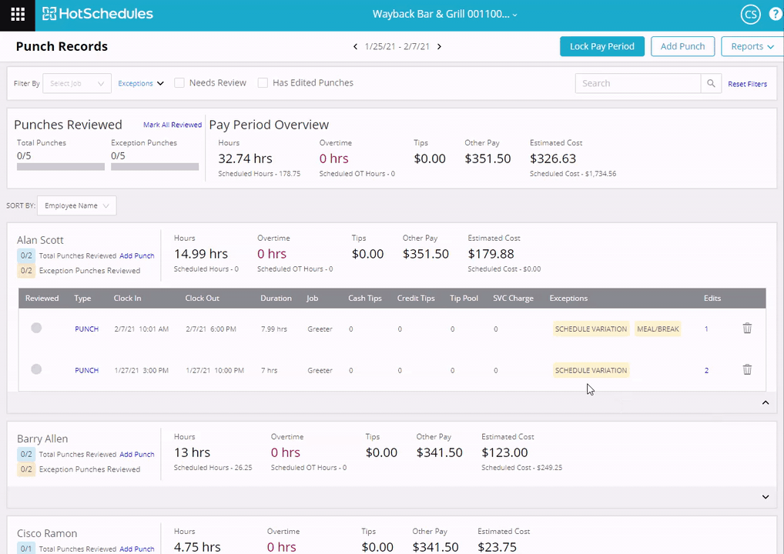Go to next pay period arrow

439,47
